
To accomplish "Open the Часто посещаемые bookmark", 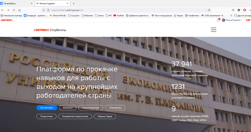I will click(x=162, y=16).
